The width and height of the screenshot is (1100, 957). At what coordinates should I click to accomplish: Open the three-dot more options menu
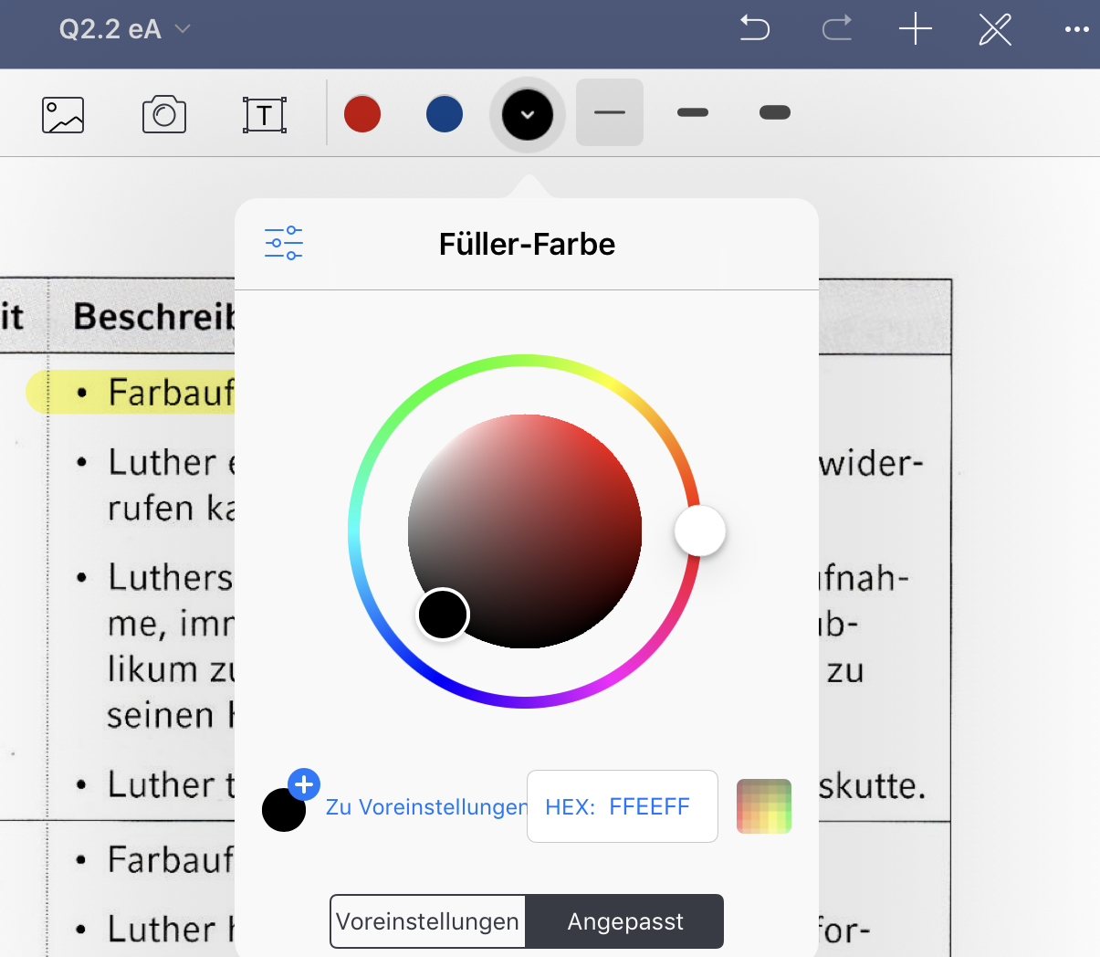point(1077,29)
